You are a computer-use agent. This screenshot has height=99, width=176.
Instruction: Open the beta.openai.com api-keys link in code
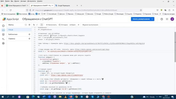pos(92,50)
